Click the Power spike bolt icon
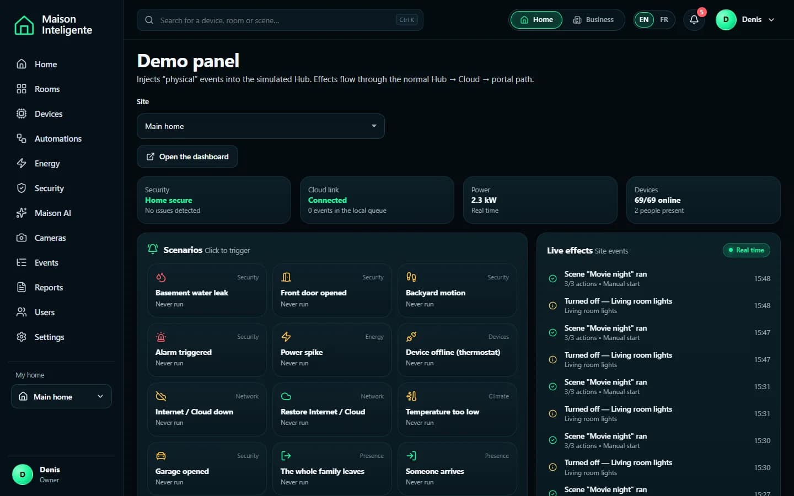The width and height of the screenshot is (794, 496). coord(286,337)
